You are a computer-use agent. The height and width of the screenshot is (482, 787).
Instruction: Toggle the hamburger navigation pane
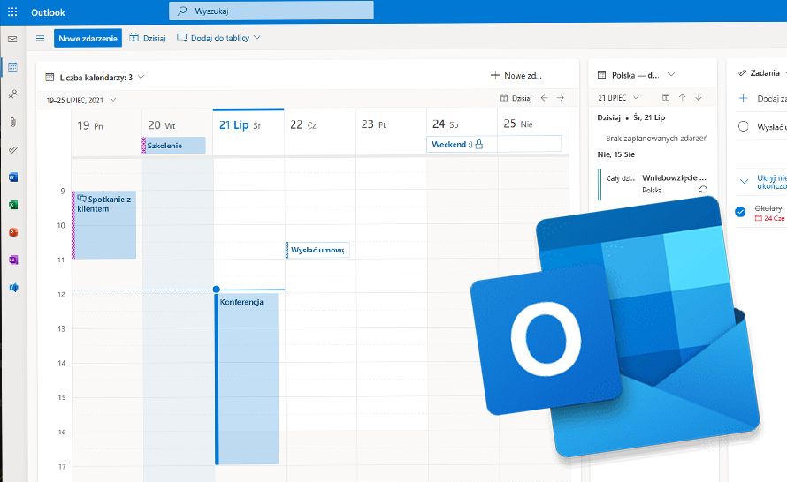[40, 38]
